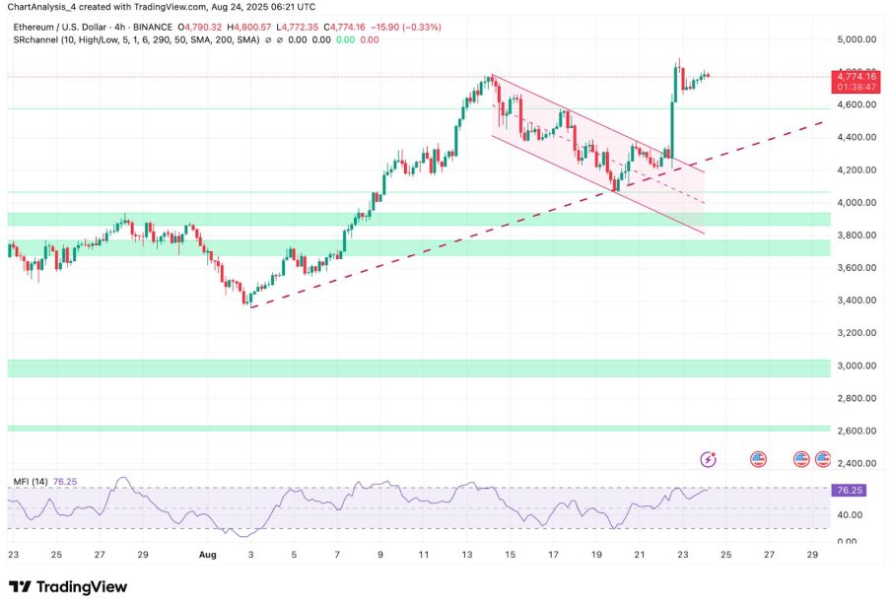Click the 5,000.00 label on price axis
892x604 pixels.
tap(857, 39)
